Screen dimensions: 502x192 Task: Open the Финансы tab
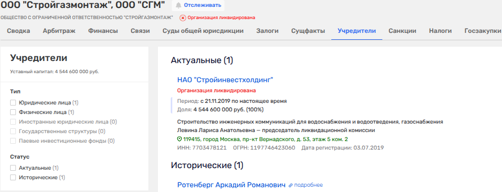coord(103,31)
